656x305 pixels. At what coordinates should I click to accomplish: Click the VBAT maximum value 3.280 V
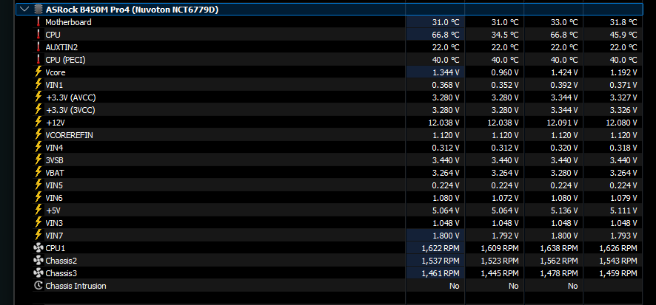[566, 172]
